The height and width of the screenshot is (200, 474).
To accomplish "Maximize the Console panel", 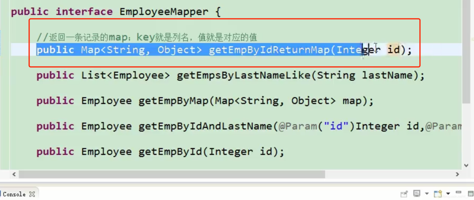I will [470, 194].
